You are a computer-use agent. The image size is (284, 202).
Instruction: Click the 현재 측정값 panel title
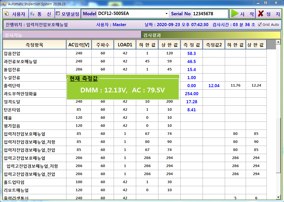click(x=84, y=79)
